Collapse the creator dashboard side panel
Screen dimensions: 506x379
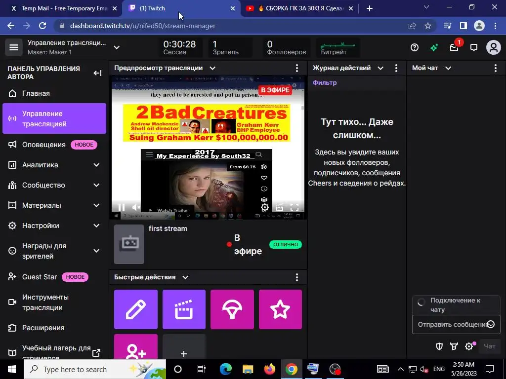point(97,73)
